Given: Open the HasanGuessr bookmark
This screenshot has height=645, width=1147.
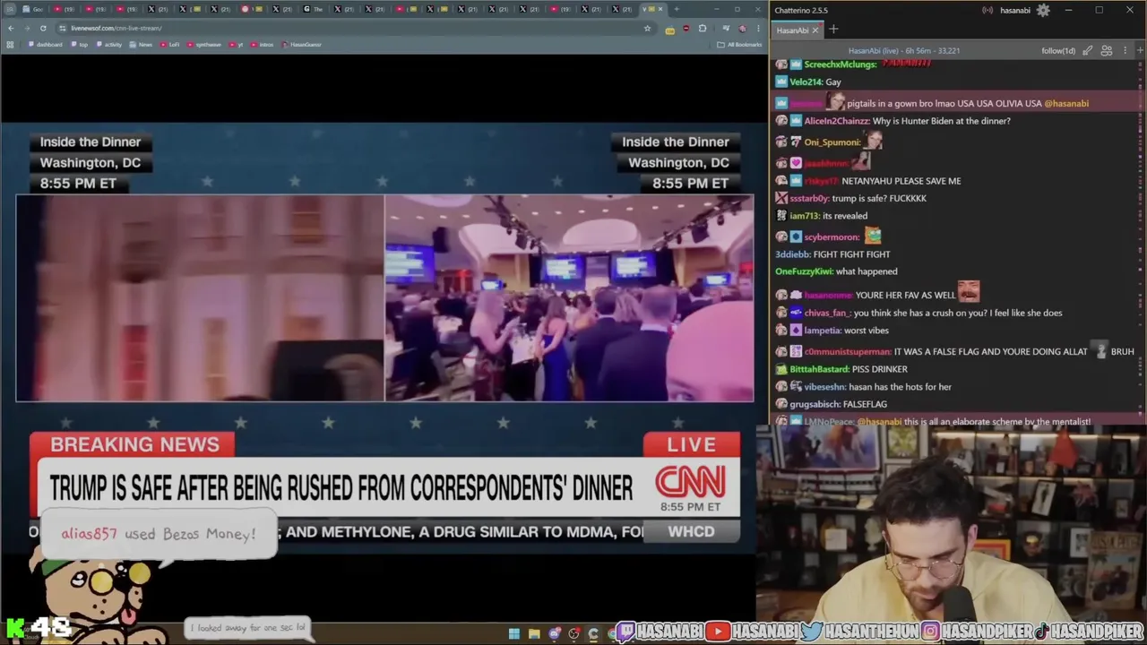Looking at the screenshot, I should (302, 44).
